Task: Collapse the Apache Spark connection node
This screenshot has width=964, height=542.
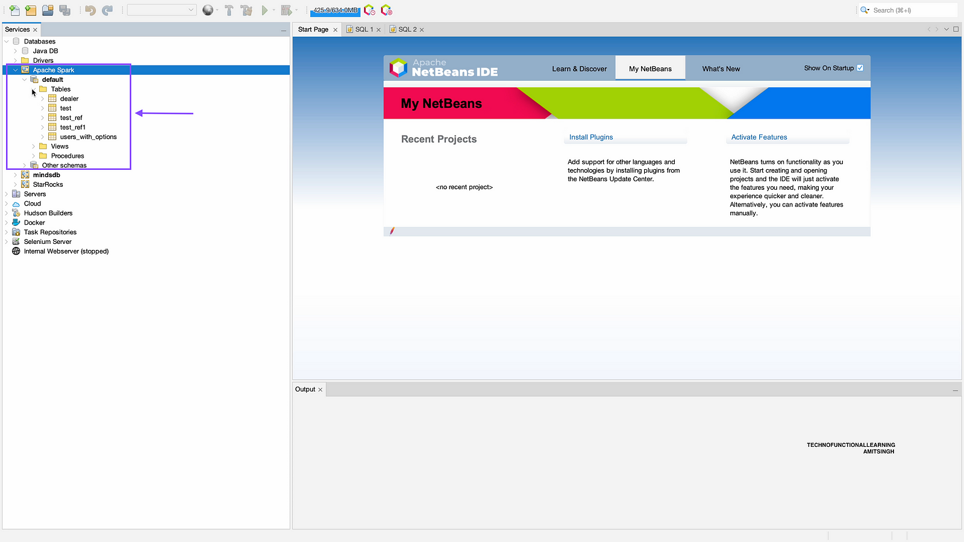Action: tap(16, 70)
